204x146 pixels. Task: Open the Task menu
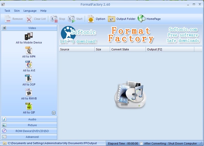[x=7, y=11]
